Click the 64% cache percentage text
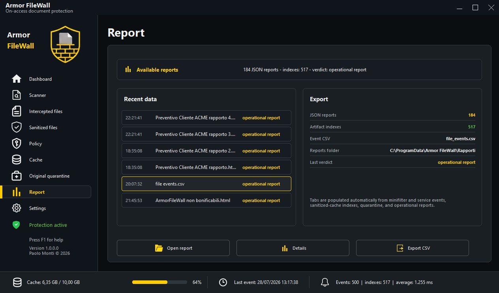The width and height of the screenshot is (499, 293). tap(197, 282)
